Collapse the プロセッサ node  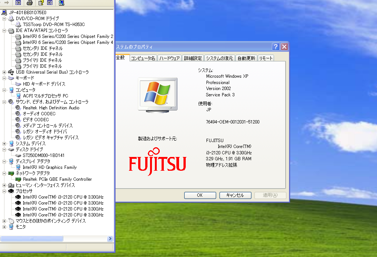(4, 191)
